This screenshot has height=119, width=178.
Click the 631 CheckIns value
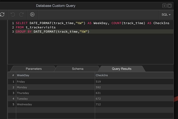click(x=98, y=93)
